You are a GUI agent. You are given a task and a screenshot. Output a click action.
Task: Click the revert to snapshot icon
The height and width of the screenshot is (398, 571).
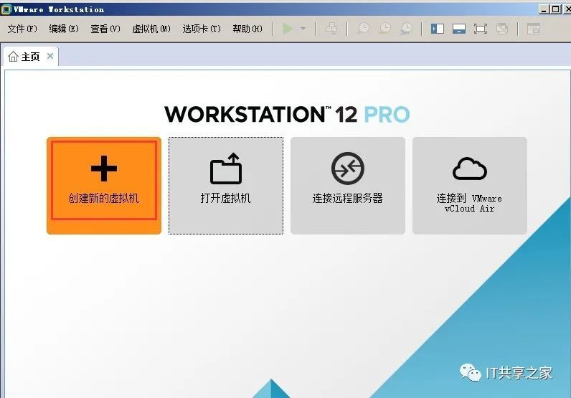click(385, 29)
